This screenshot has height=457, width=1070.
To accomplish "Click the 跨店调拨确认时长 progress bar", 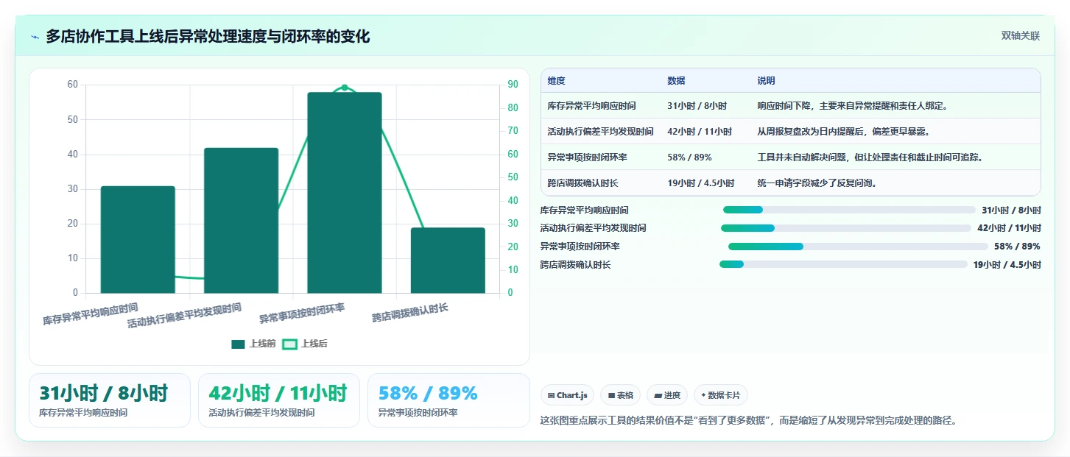I will point(843,264).
